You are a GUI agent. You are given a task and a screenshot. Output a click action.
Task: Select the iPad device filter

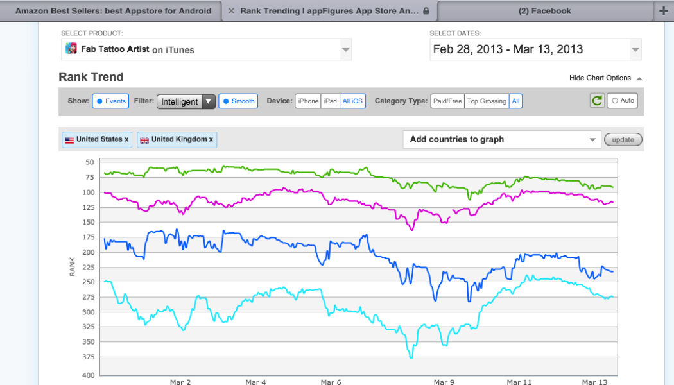[x=330, y=101]
